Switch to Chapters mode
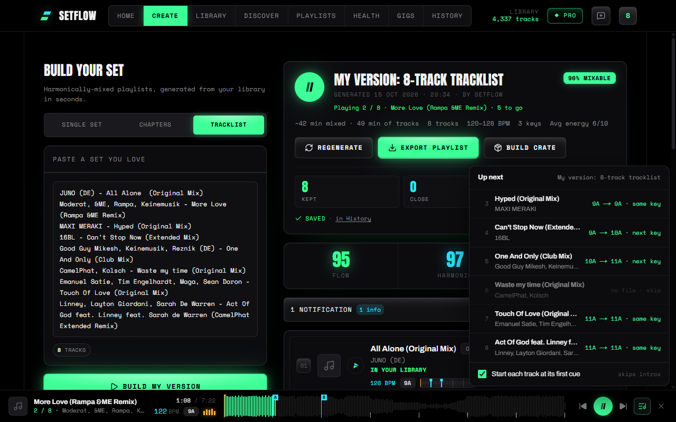This screenshot has height=422, width=676. pos(155,124)
